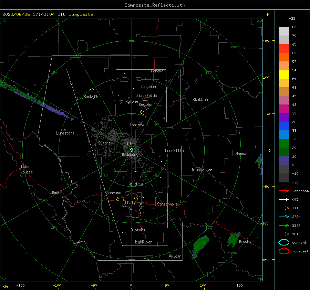Select the orange 111V arrow legend icon
Viewport: 310px width, 290px height.
[x=284, y=208]
